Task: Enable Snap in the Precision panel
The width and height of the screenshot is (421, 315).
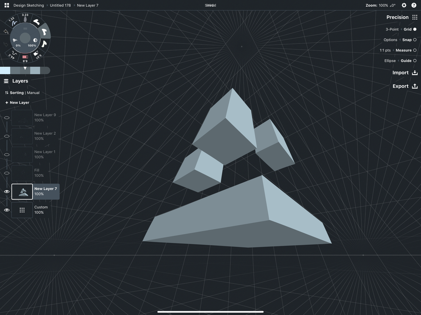Action: click(414, 39)
